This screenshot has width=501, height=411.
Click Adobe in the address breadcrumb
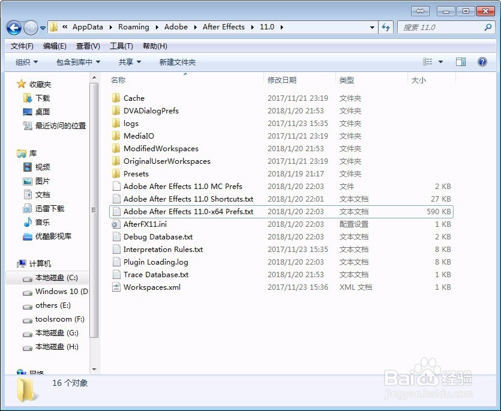tap(176, 27)
